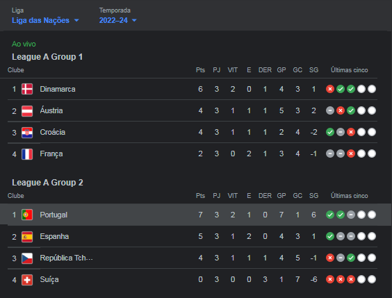Click the Croatia flag icon
This screenshot has height=298, width=392.
click(x=27, y=132)
